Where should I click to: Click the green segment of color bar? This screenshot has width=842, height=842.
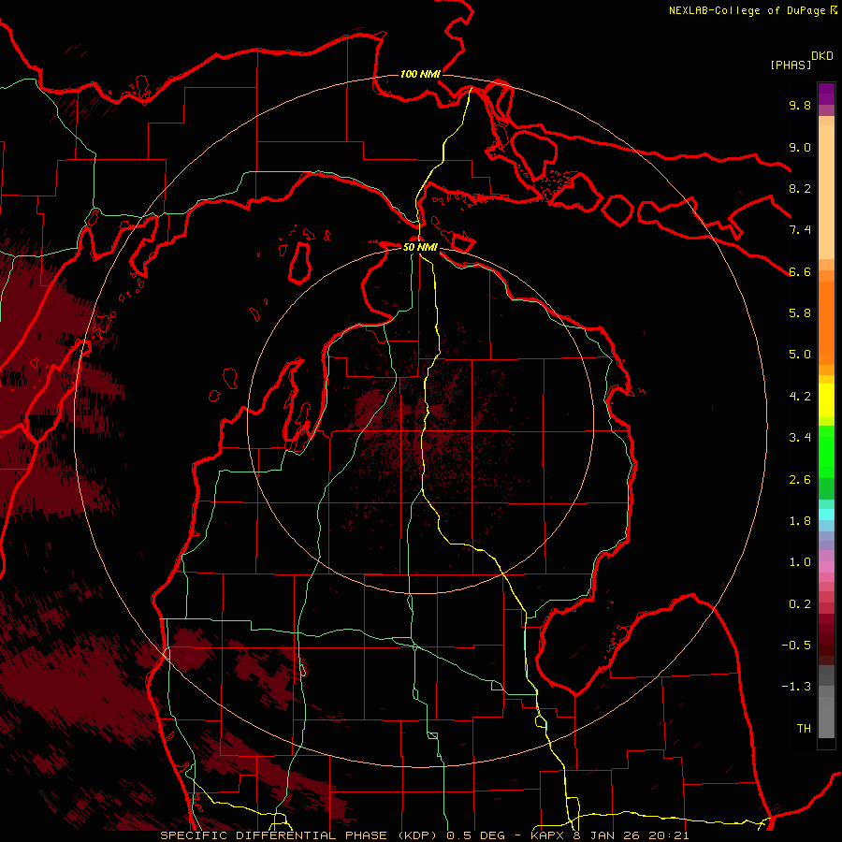(x=826, y=451)
